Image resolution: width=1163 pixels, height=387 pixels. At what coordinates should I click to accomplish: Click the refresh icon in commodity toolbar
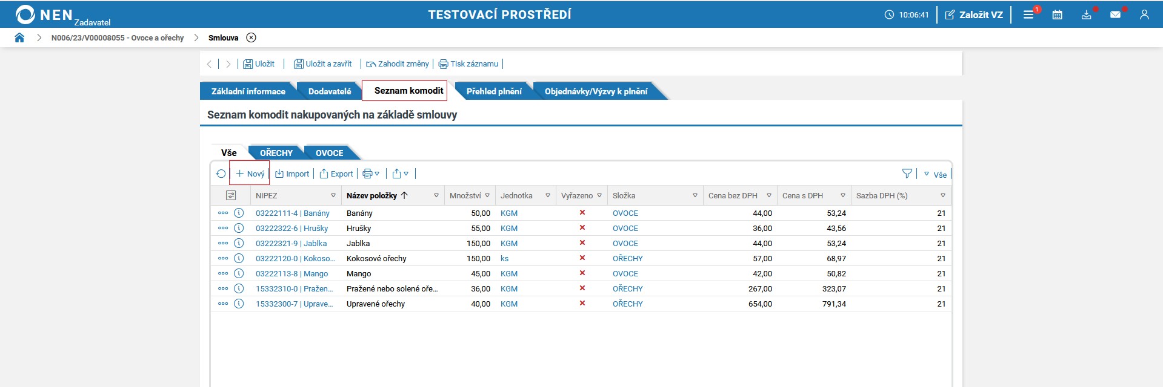pyautogui.click(x=221, y=174)
